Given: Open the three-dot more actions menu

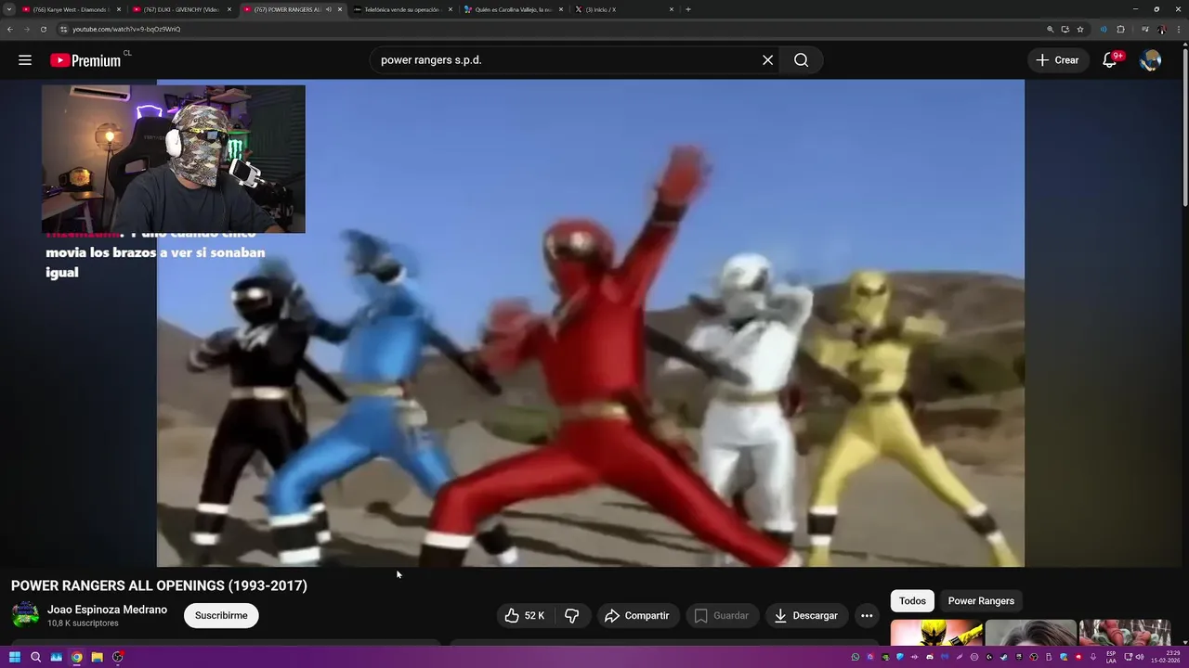Looking at the screenshot, I should 867,615.
